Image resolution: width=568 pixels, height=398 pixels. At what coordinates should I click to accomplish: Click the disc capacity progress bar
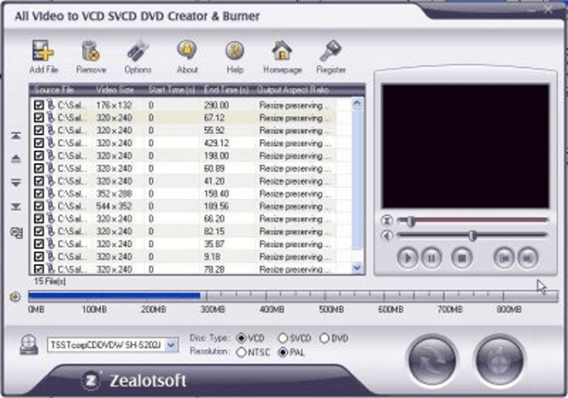pos(293,297)
